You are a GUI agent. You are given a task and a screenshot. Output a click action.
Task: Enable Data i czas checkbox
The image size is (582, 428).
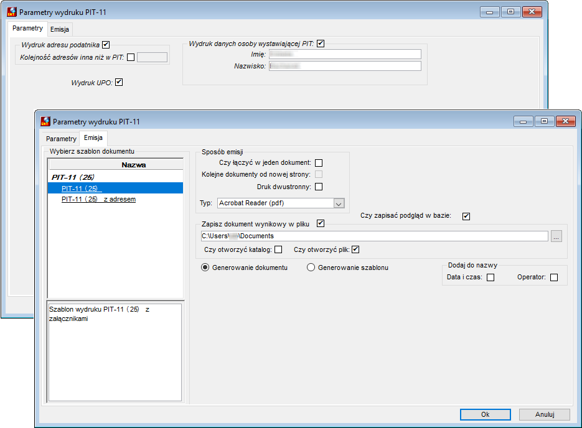[490, 277]
